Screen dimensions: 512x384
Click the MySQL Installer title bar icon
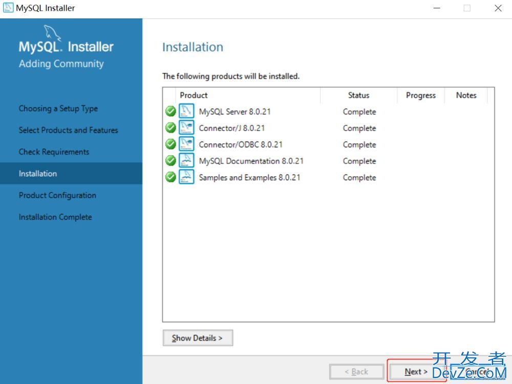[x=8, y=8]
